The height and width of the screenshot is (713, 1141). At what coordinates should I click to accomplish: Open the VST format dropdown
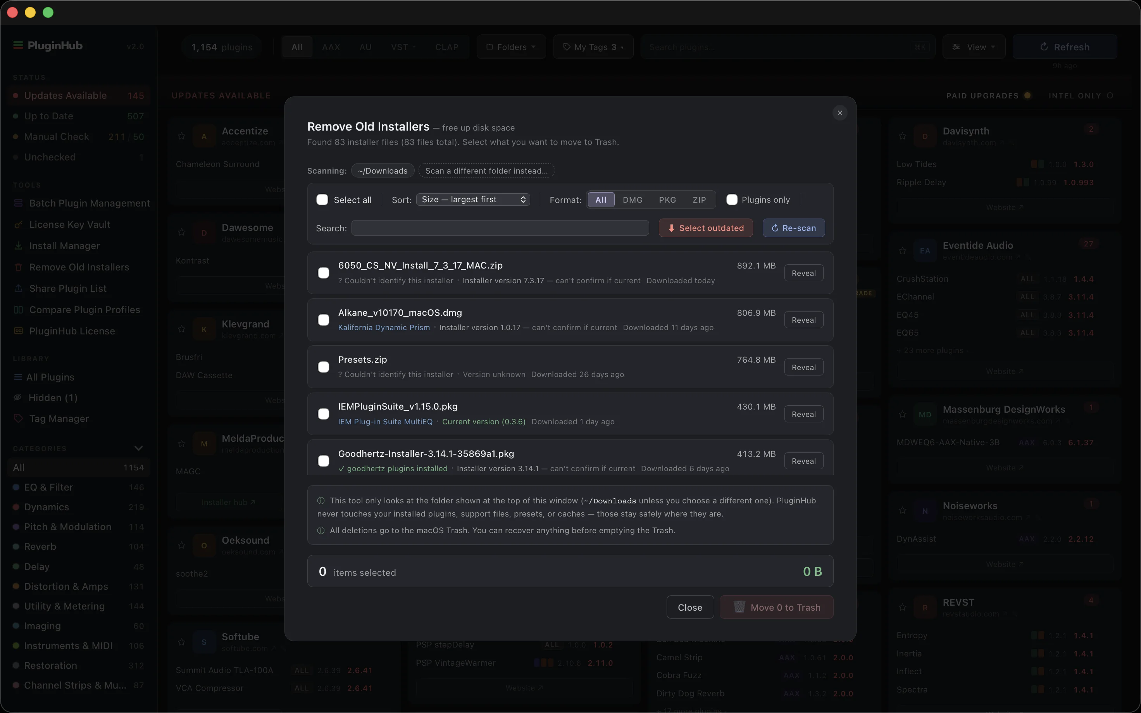click(x=403, y=46)
